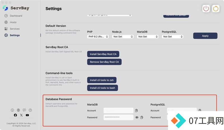Viewport: 224px width, 130px height.
Task: Click the help question mark icon
Action: tap(30, 110)
